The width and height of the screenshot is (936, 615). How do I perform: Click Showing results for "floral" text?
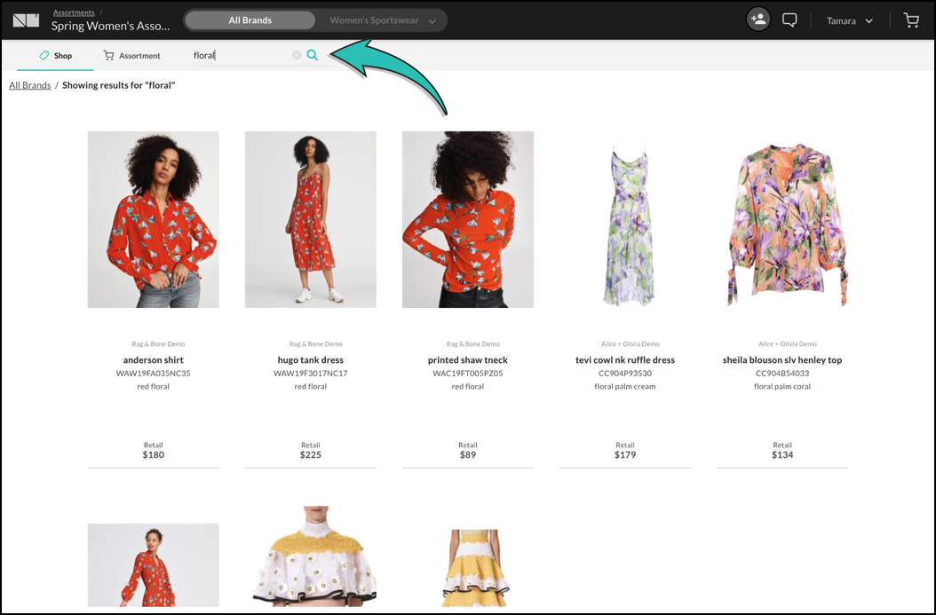tap(119, 84)
